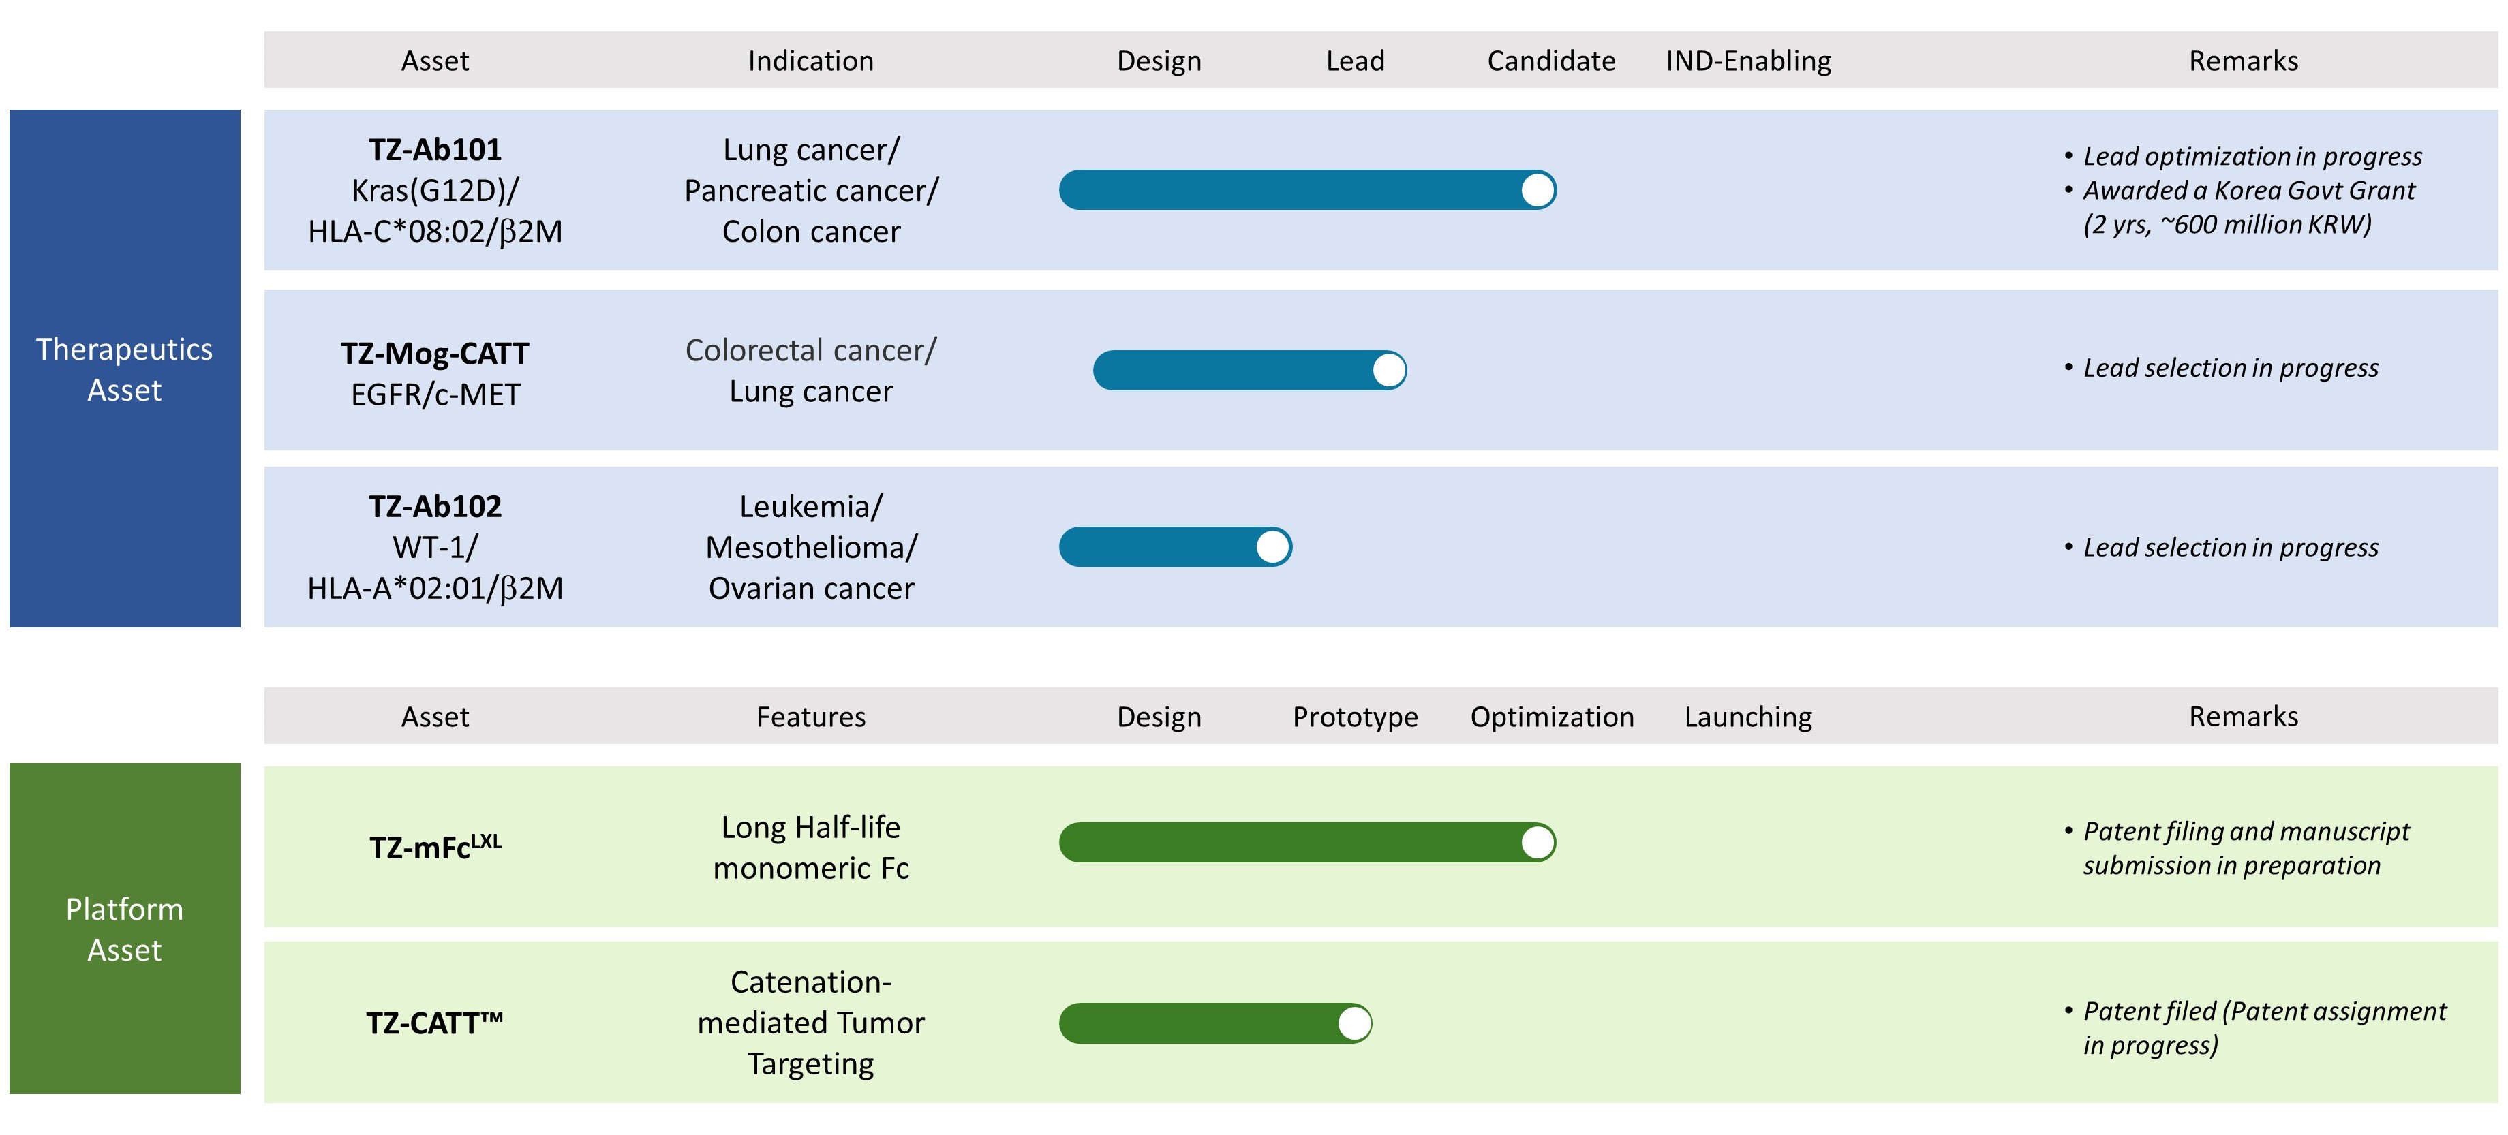
Task: Click the IND-Enabling column header
Action: pyautogui.click(x=1749, y=61)
